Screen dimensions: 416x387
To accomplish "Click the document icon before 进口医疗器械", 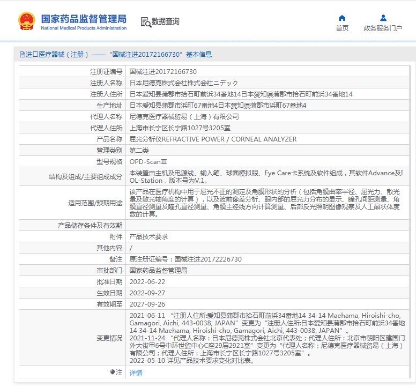I will click(22, 55).
